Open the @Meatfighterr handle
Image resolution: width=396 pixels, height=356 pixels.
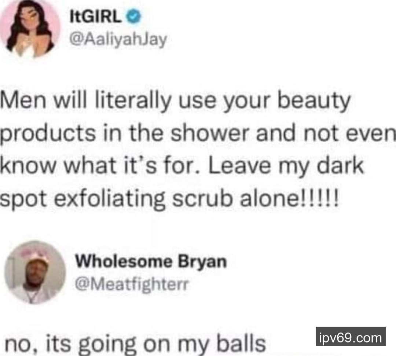[x=132, y=285]
